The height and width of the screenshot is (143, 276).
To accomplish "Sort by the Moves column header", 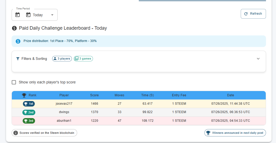I will [x=119, y=95].
